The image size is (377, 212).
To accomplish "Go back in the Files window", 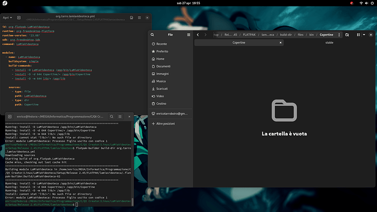I will coord(198,34).
